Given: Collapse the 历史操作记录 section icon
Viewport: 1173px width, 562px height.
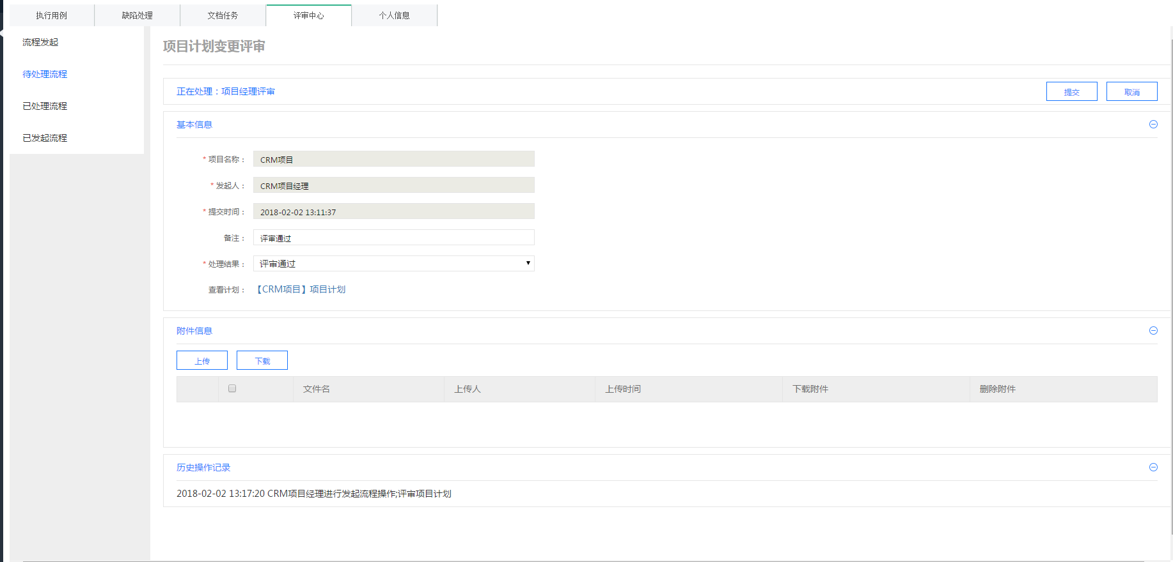Looking at the screenshot, I should point(1153,467).
